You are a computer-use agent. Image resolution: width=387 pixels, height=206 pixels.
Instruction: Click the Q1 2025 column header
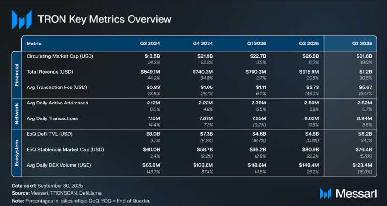[x=256, y=44]
